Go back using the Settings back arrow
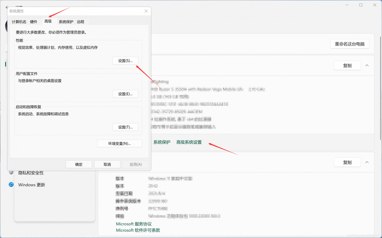 [x=7, y=7]
